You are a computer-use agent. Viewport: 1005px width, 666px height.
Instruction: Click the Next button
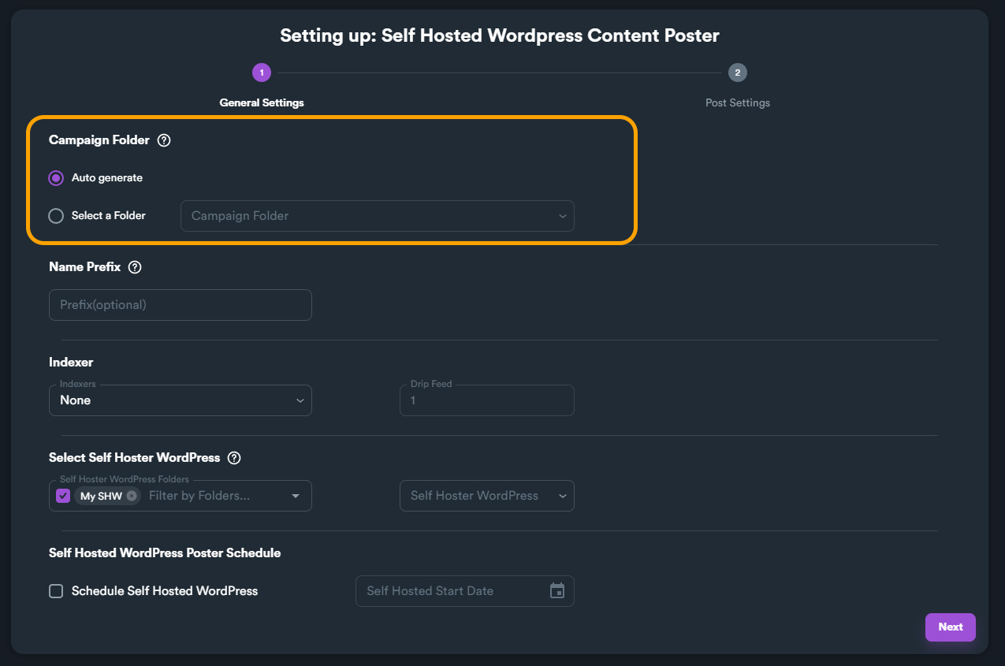950,627
